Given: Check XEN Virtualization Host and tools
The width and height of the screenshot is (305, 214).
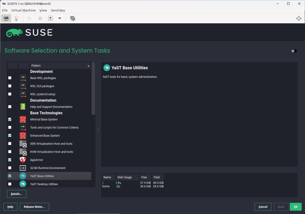Looking at the screenshot, I should click(x=10, y=143).
